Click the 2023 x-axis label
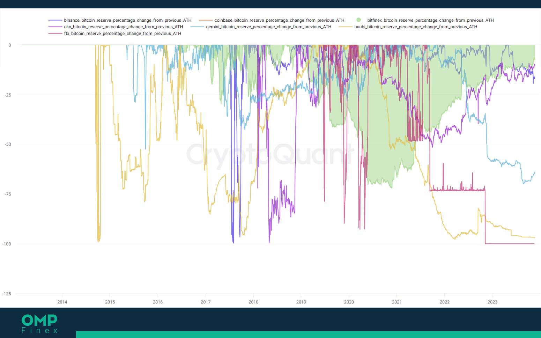Viewport: 541px width, 338px height. tap(492, 302)
